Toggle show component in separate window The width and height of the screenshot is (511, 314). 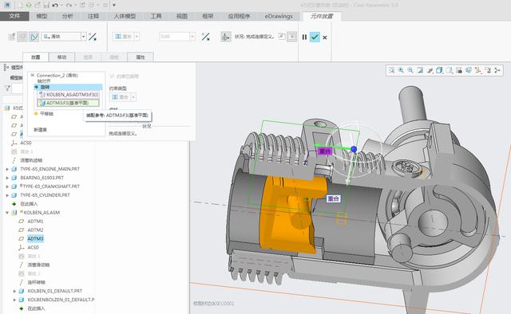click(x=282, y=37)
